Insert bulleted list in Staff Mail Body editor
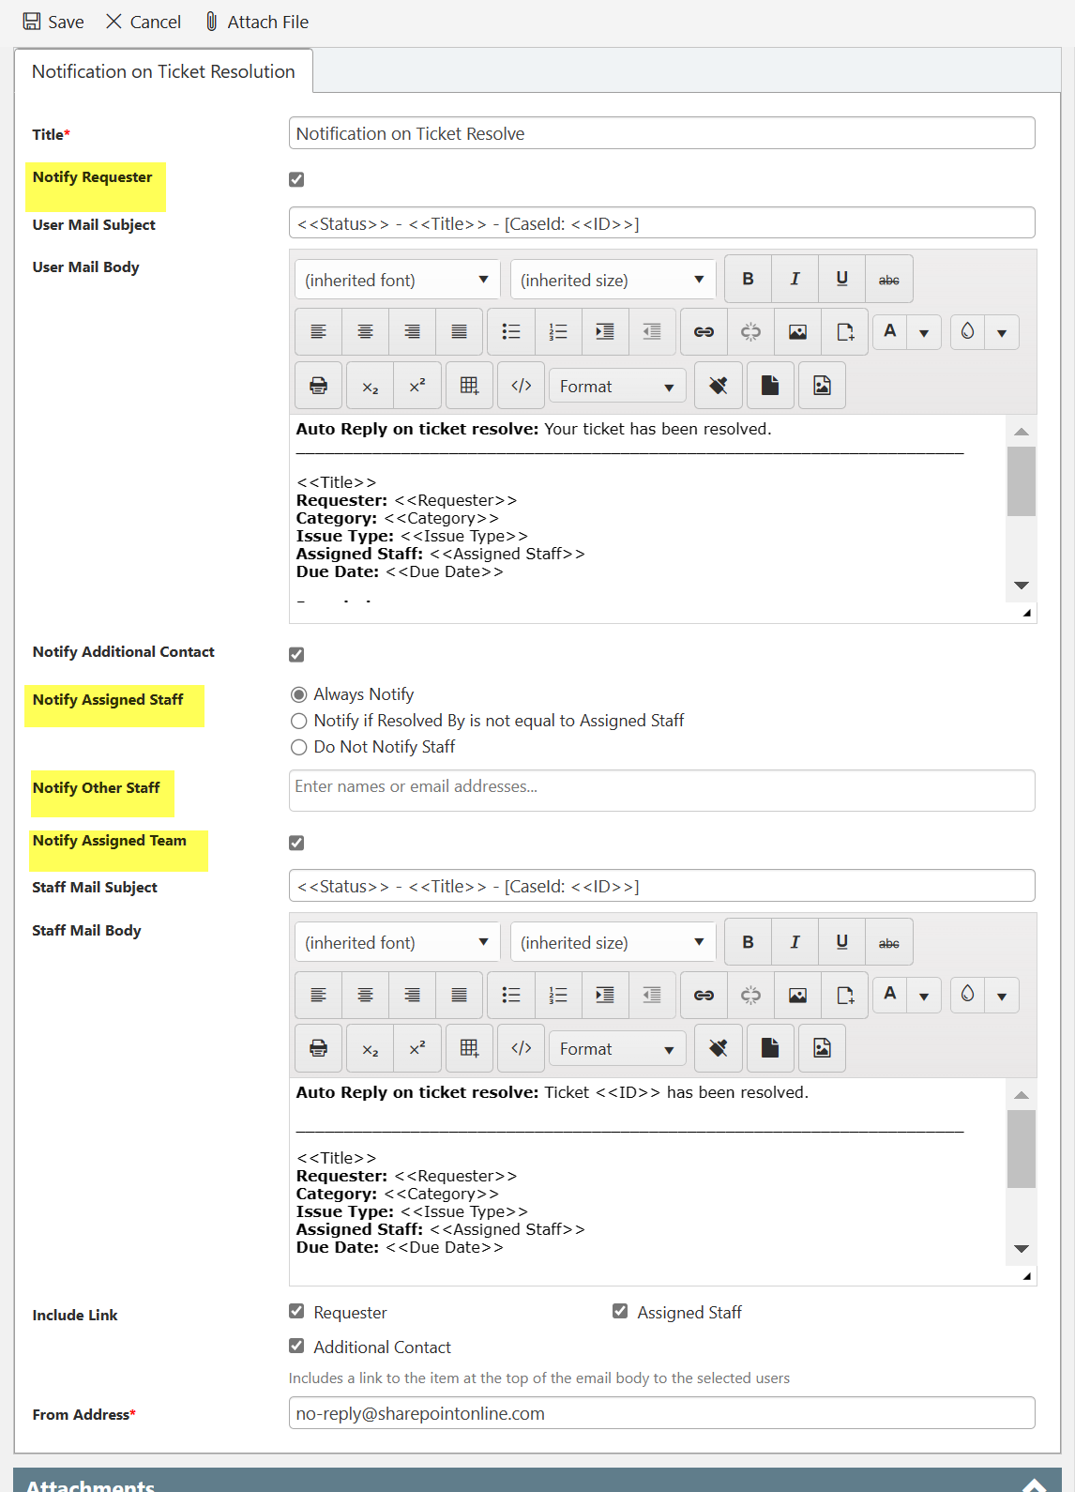1075x1492 pixels. point(511,996)
